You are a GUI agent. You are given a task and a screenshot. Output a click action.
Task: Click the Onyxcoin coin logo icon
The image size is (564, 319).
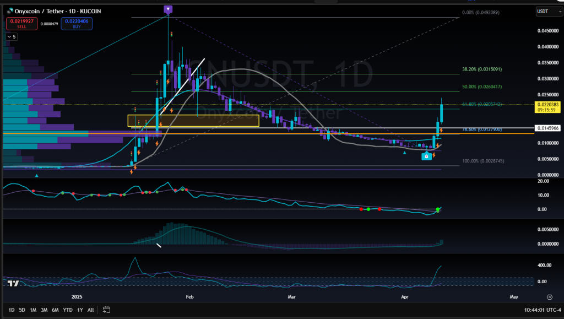(x=10, y=11)
